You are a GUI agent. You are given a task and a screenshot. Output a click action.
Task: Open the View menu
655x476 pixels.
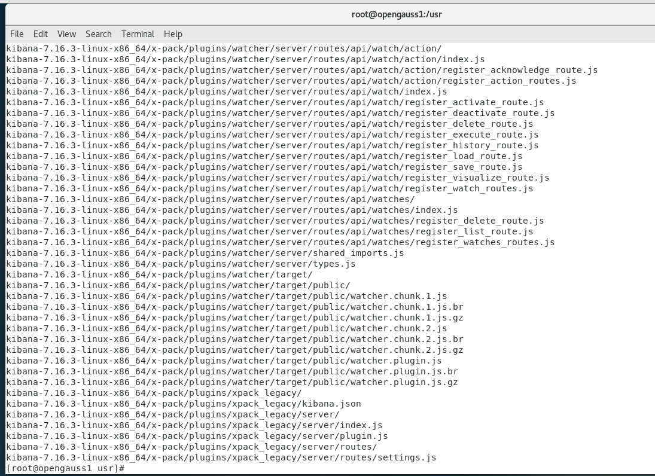[66, 34]
